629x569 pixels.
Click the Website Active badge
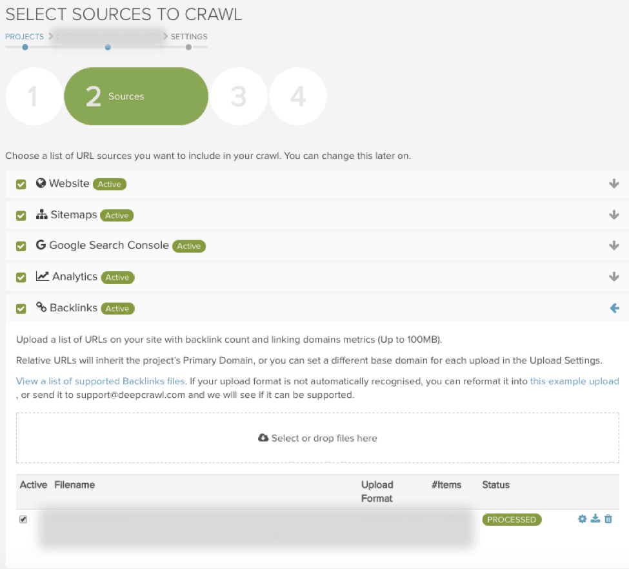(110, 184)
